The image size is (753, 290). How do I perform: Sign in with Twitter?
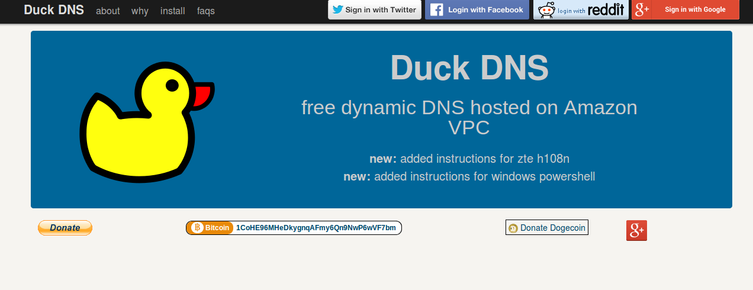click(375, 9)
